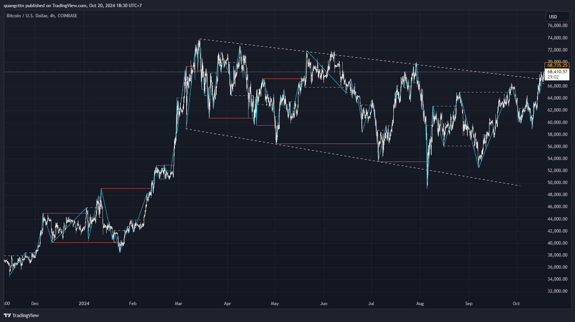
Task: Click the 52,000.00 price axis label
Action: (557, 171)
